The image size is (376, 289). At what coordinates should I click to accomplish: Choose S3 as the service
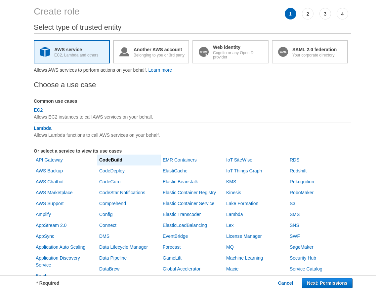point(292,203)
